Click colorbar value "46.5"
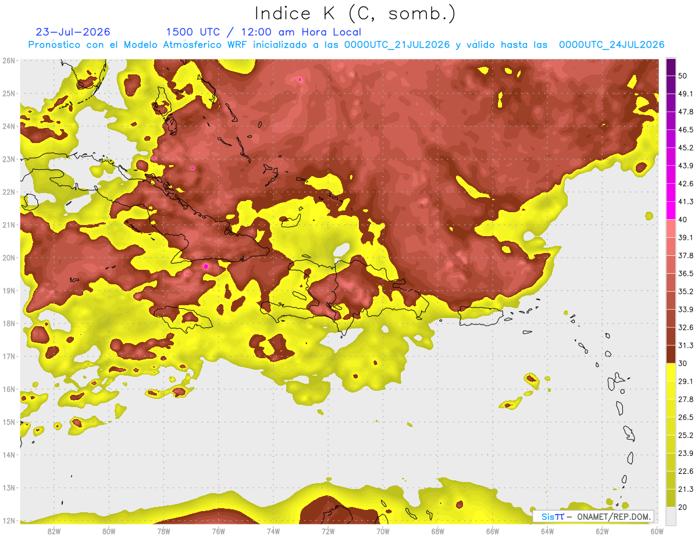Screen dimensions: 698x539 click(x=685, y=129)
